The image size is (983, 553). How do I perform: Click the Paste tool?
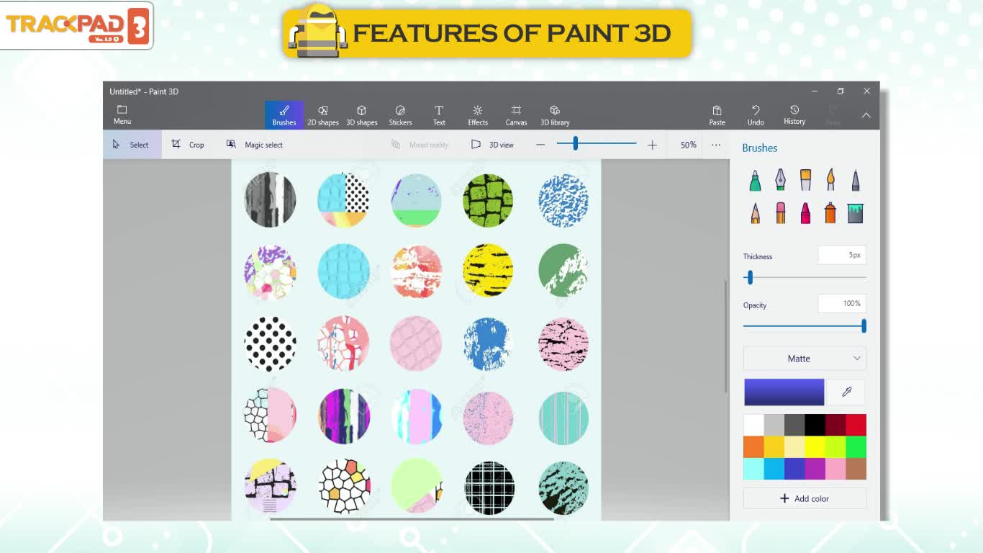pyautogui.click(x=717, y=115)
